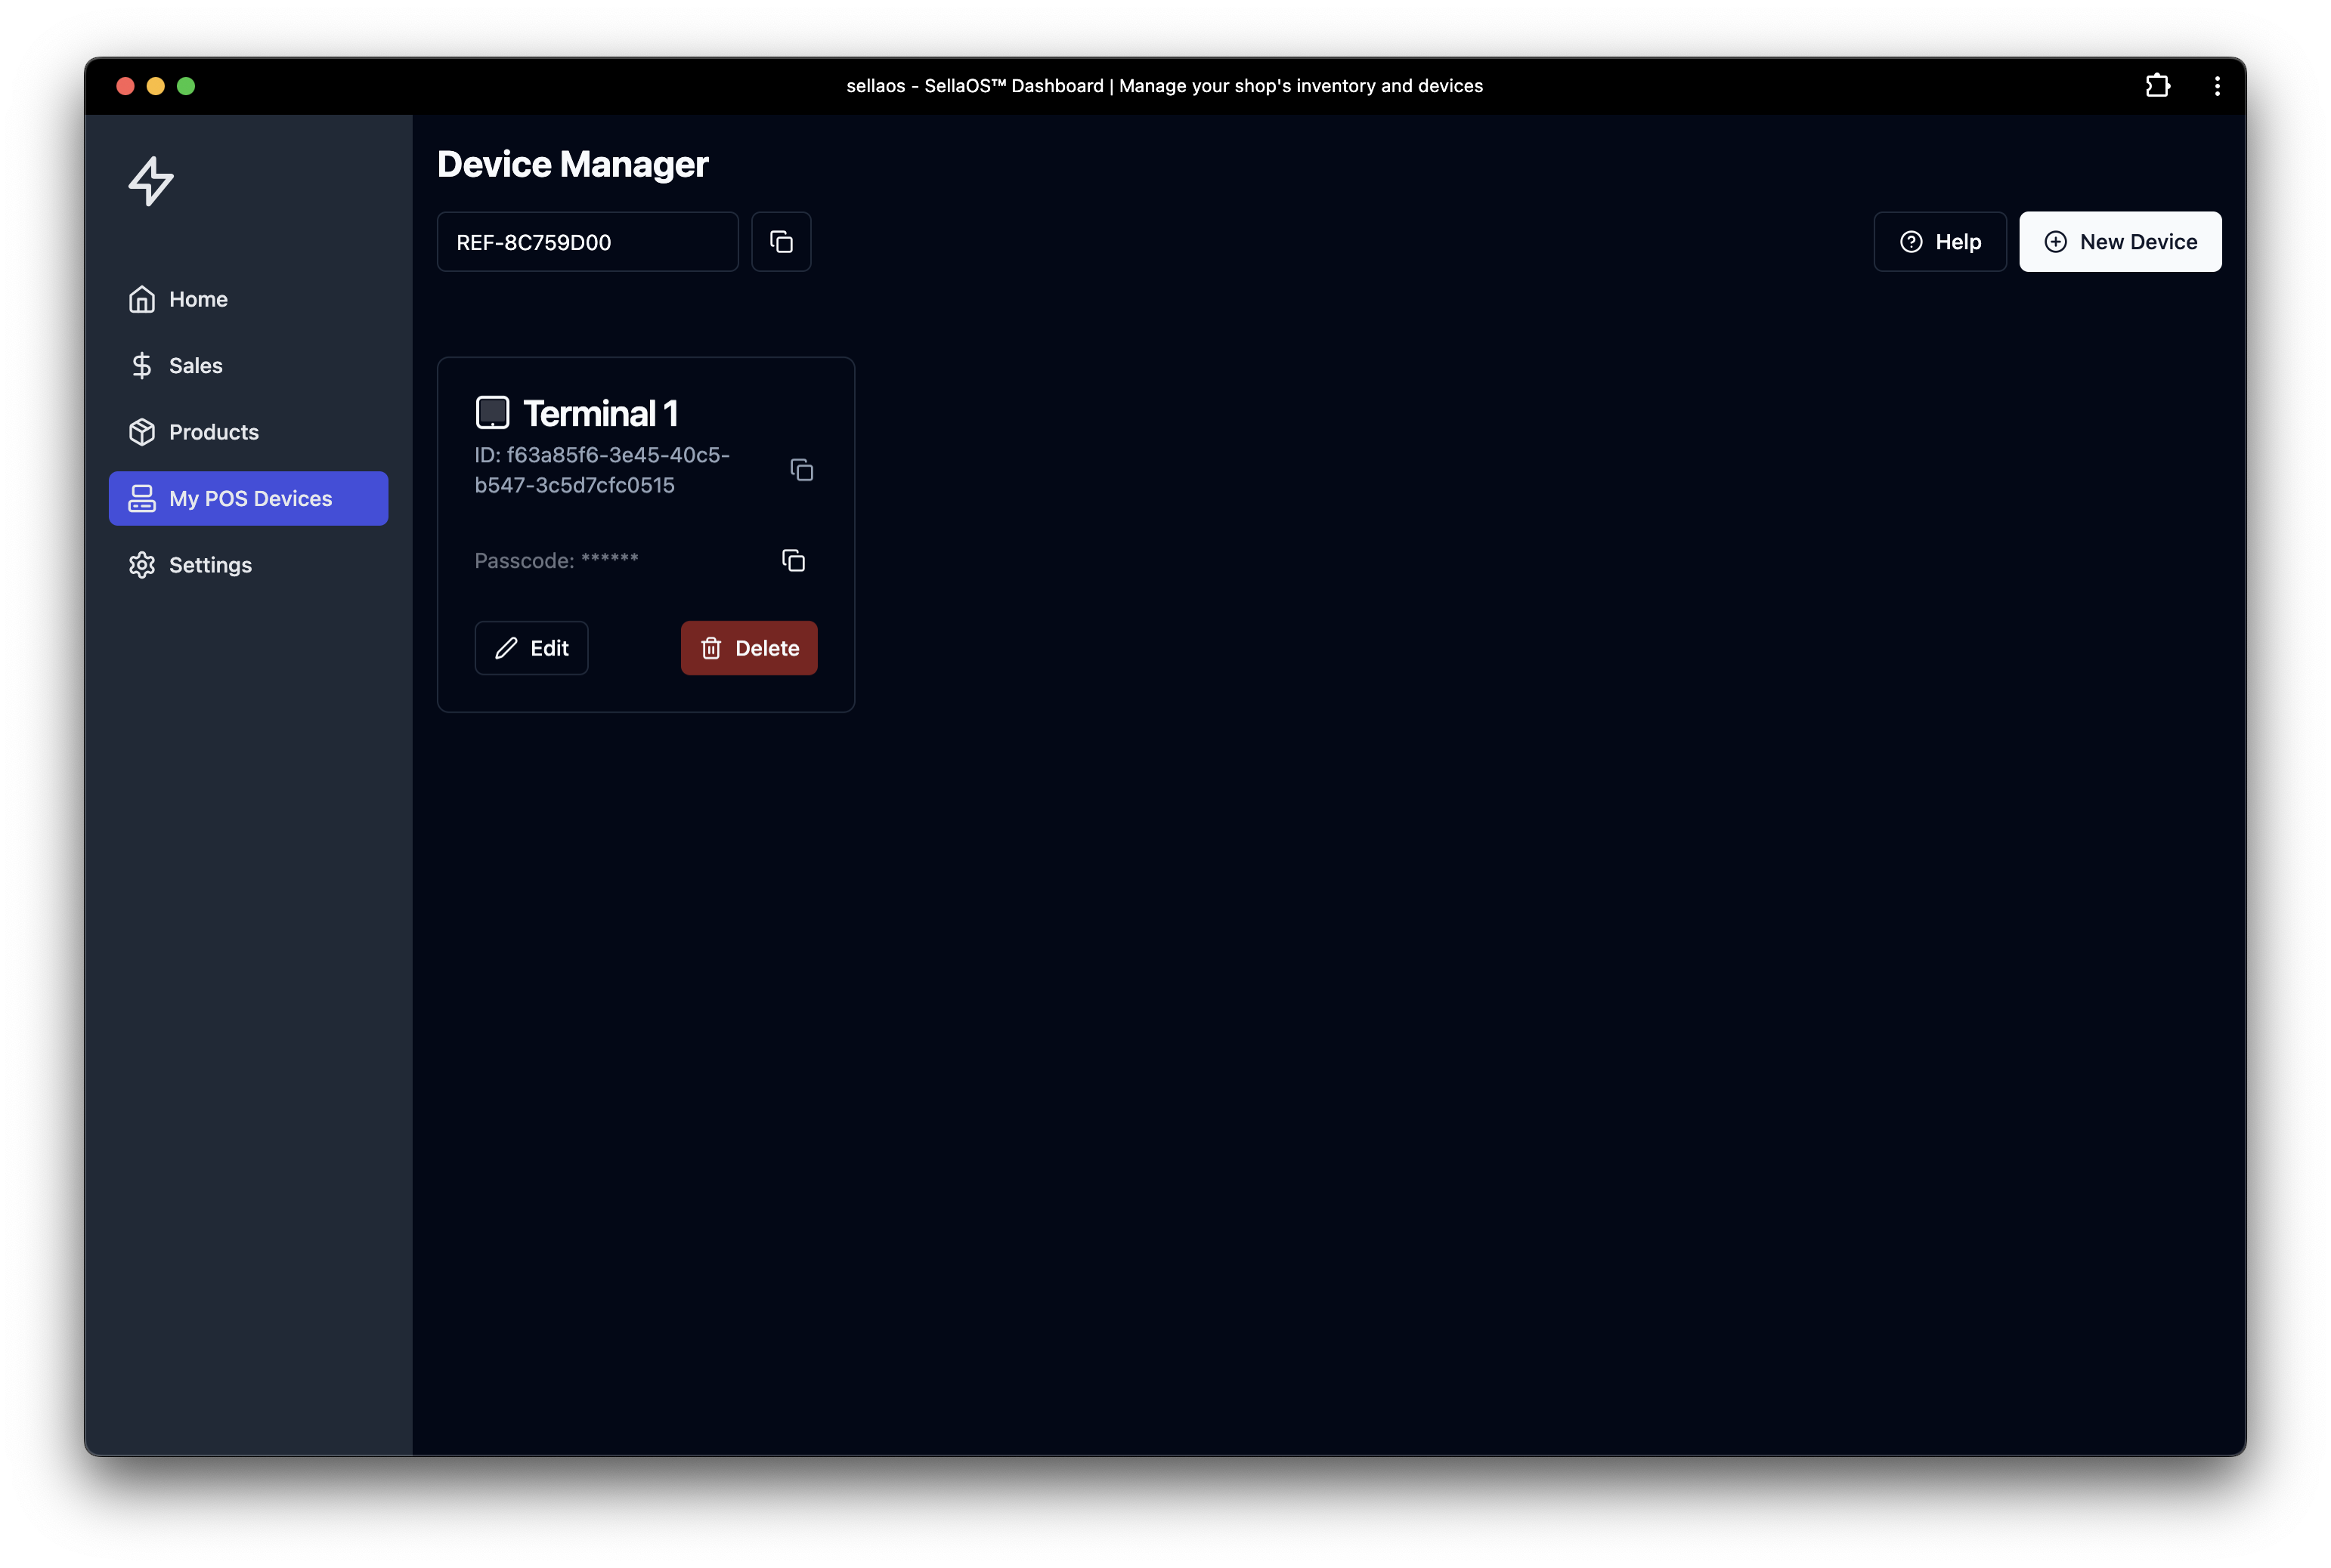Click the REF-8C759D00 reference field
This screenshot has width=2331, height=1568.
pos(587,242)
